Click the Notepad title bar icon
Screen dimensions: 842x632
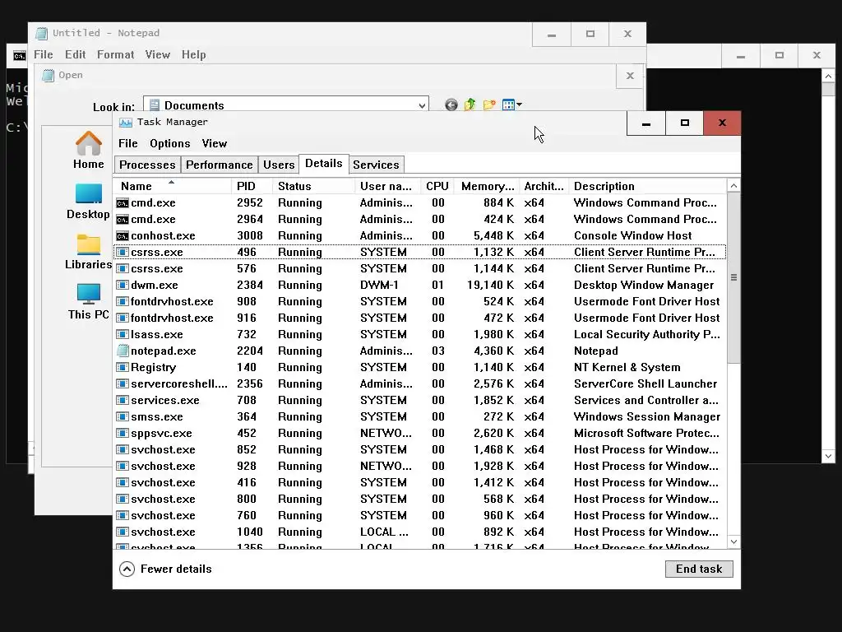41,33
